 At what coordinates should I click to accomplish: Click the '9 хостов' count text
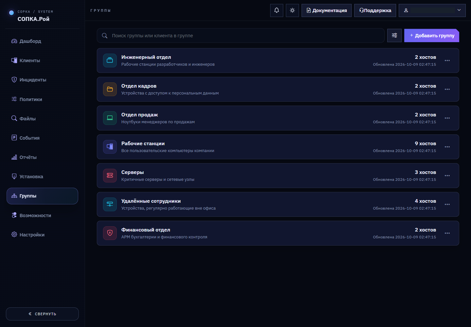tap(426, 144)
